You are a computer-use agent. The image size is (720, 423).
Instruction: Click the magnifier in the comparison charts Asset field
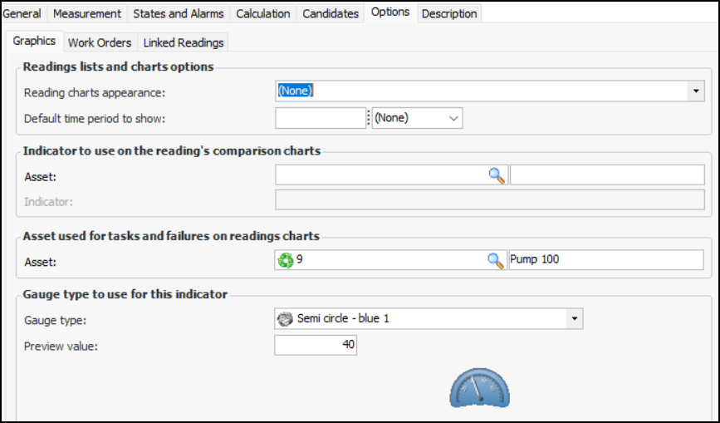(496, 175)
